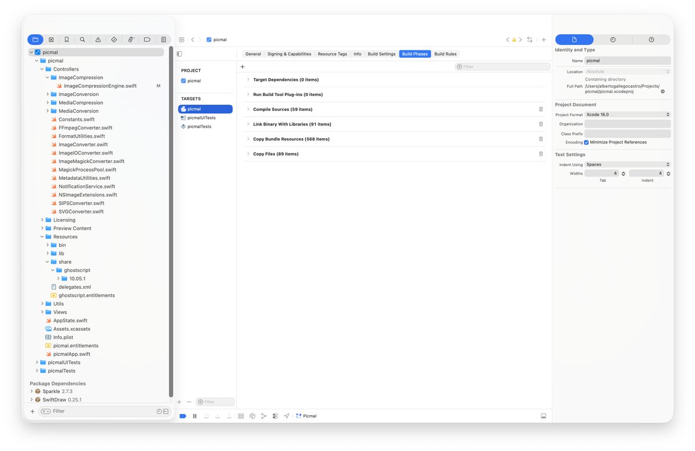Open the Project navigator folder icon

point(35,39)
